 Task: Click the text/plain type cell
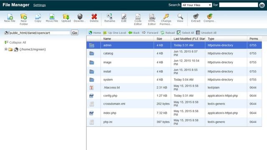pos(214,87)
